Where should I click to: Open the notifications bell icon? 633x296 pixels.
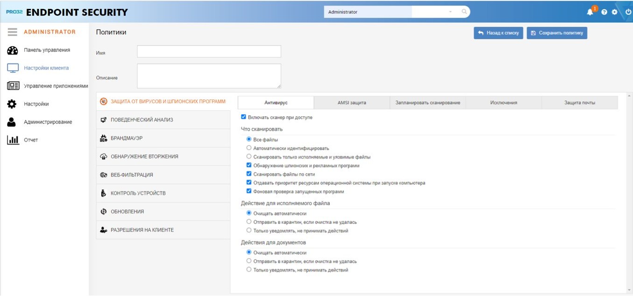(x=590, y=12)
